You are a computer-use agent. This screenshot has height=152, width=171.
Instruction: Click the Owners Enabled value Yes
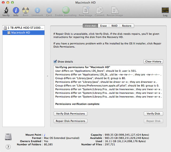coord(46,141)
